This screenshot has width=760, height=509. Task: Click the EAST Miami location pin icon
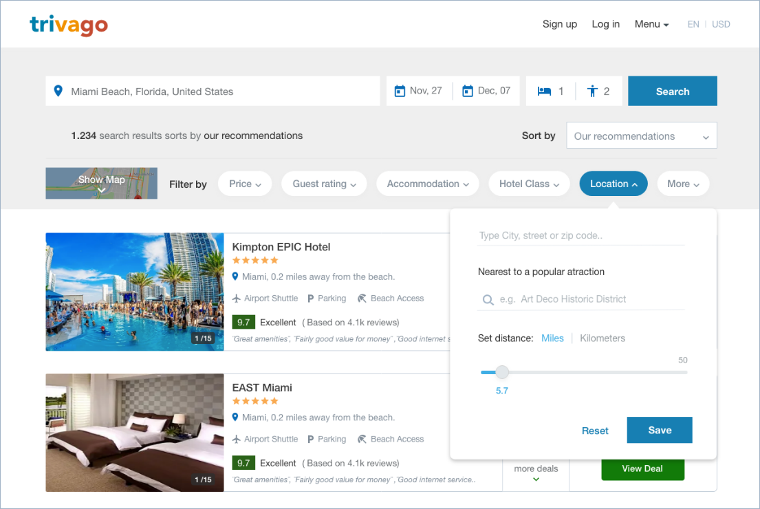coord(235,417)
